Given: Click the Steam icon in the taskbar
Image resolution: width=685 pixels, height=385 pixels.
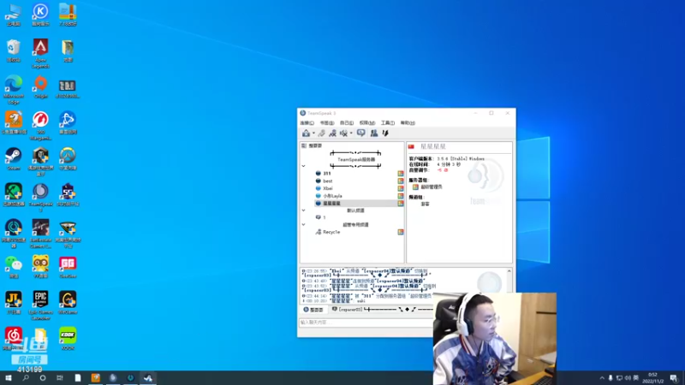Looking at the screenshot, I should click(148, 378).
